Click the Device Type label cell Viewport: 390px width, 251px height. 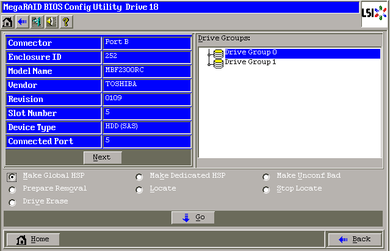coord(54,128)
